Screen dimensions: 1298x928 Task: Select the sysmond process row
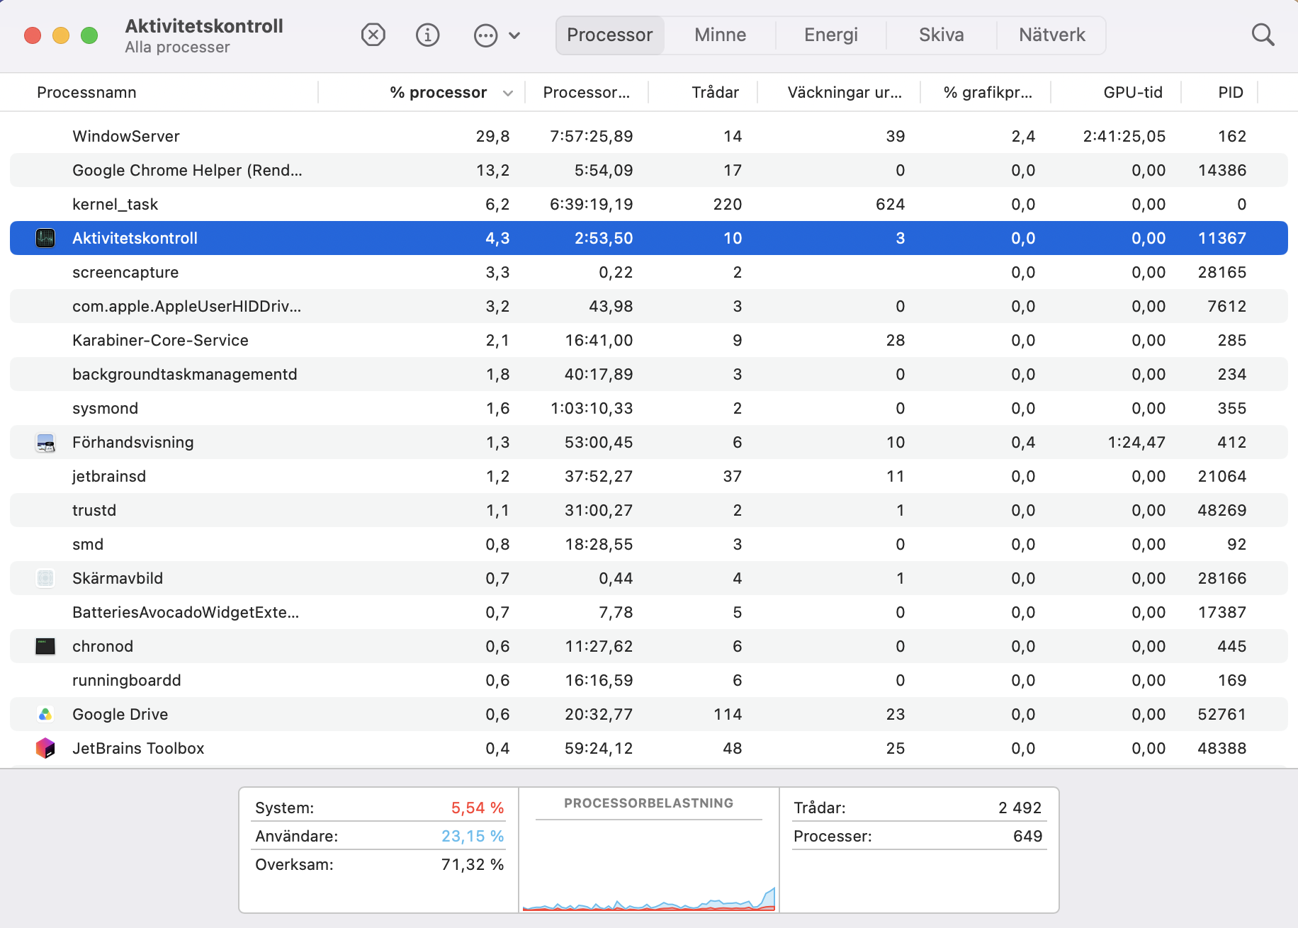point(649,408)
